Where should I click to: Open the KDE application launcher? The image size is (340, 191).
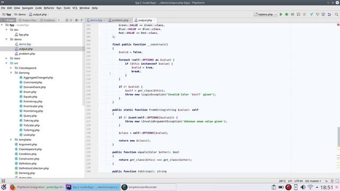[x=4, y=187]
